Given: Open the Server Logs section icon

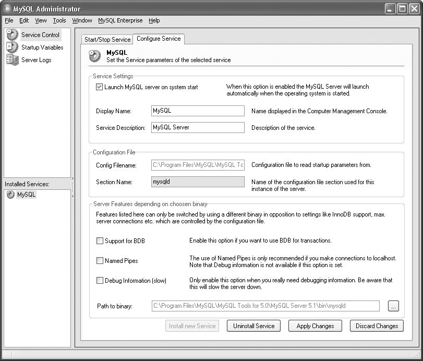Looking at the screenshot, I should [12, 60].
